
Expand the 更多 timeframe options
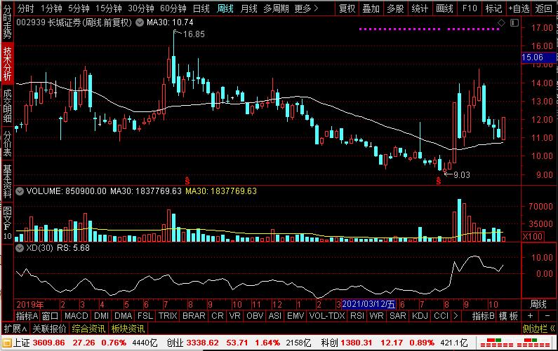click(305, 8)
